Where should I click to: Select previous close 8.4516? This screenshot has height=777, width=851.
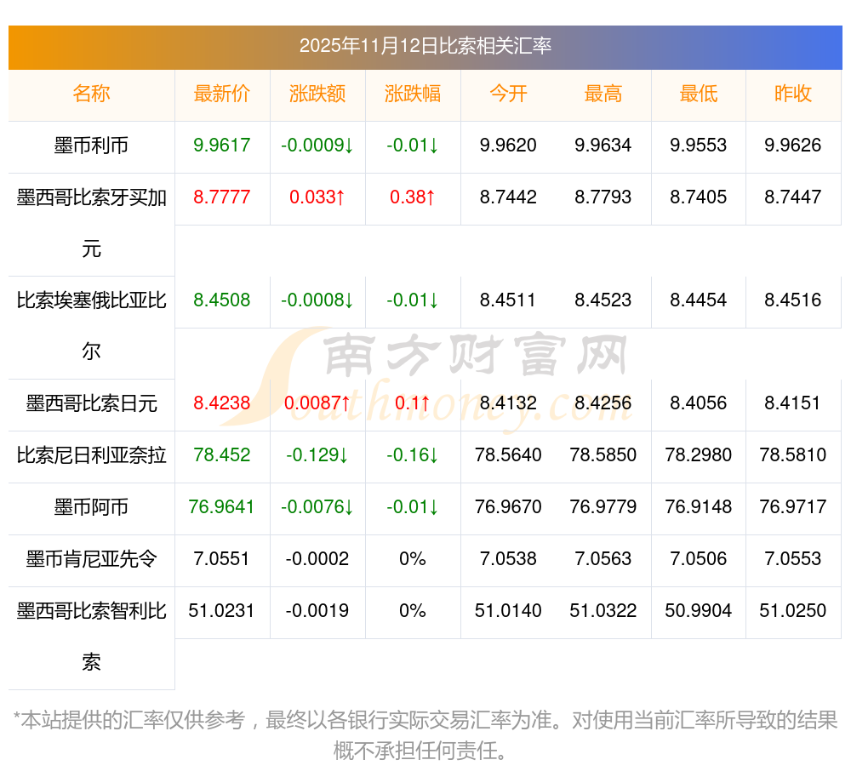[x=793, y=300]
